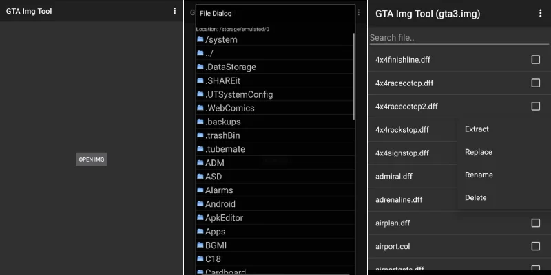
Task: Open the BGMI folder name
Action: click(x=216, y=245)
